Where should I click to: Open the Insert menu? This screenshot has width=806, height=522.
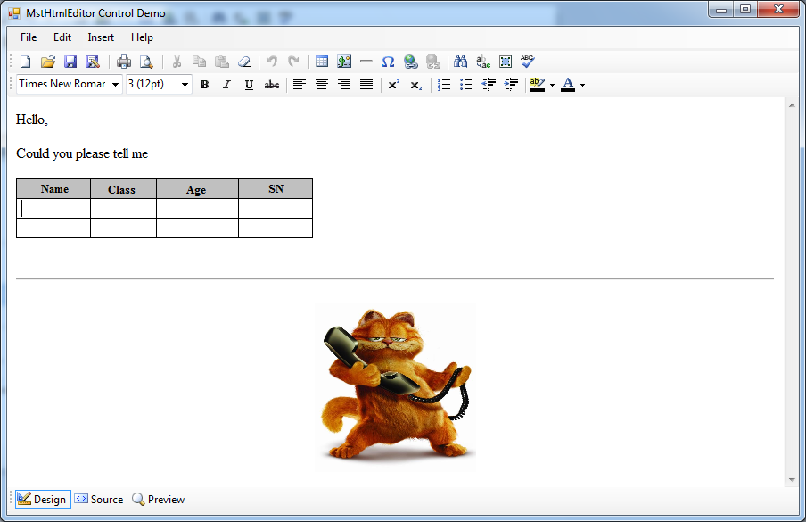(x=101, y=37)
